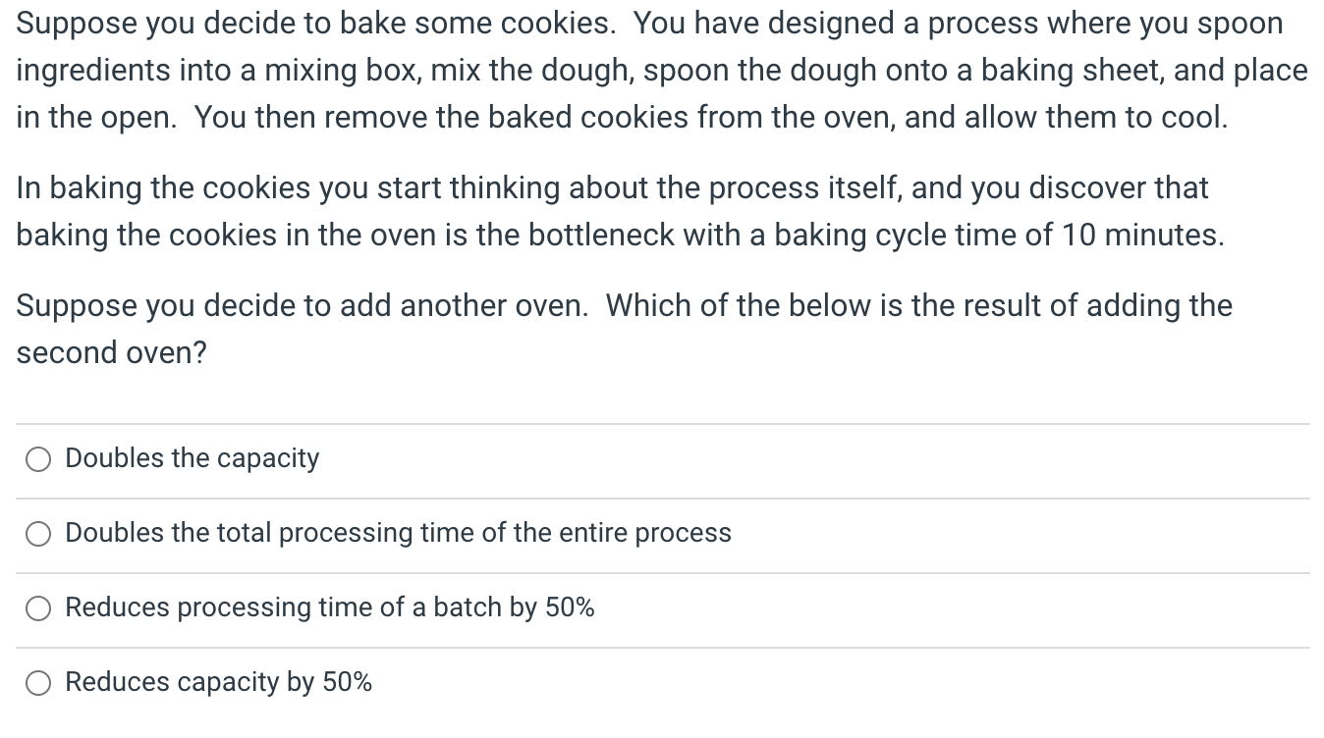Viewport: 1324px width, 738px height.
Task: Select the "Doubles the capacity" radio button
Action: (x=38, y=458)
